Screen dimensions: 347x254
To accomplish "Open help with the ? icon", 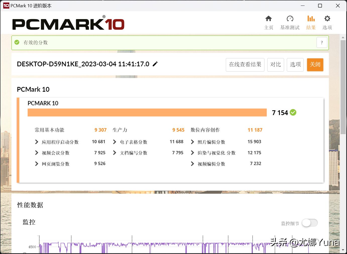I will coord(322,42).
